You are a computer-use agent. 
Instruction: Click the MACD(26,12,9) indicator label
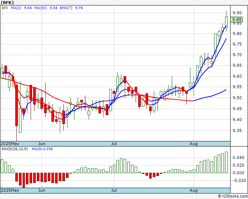[x=15, y=149]
